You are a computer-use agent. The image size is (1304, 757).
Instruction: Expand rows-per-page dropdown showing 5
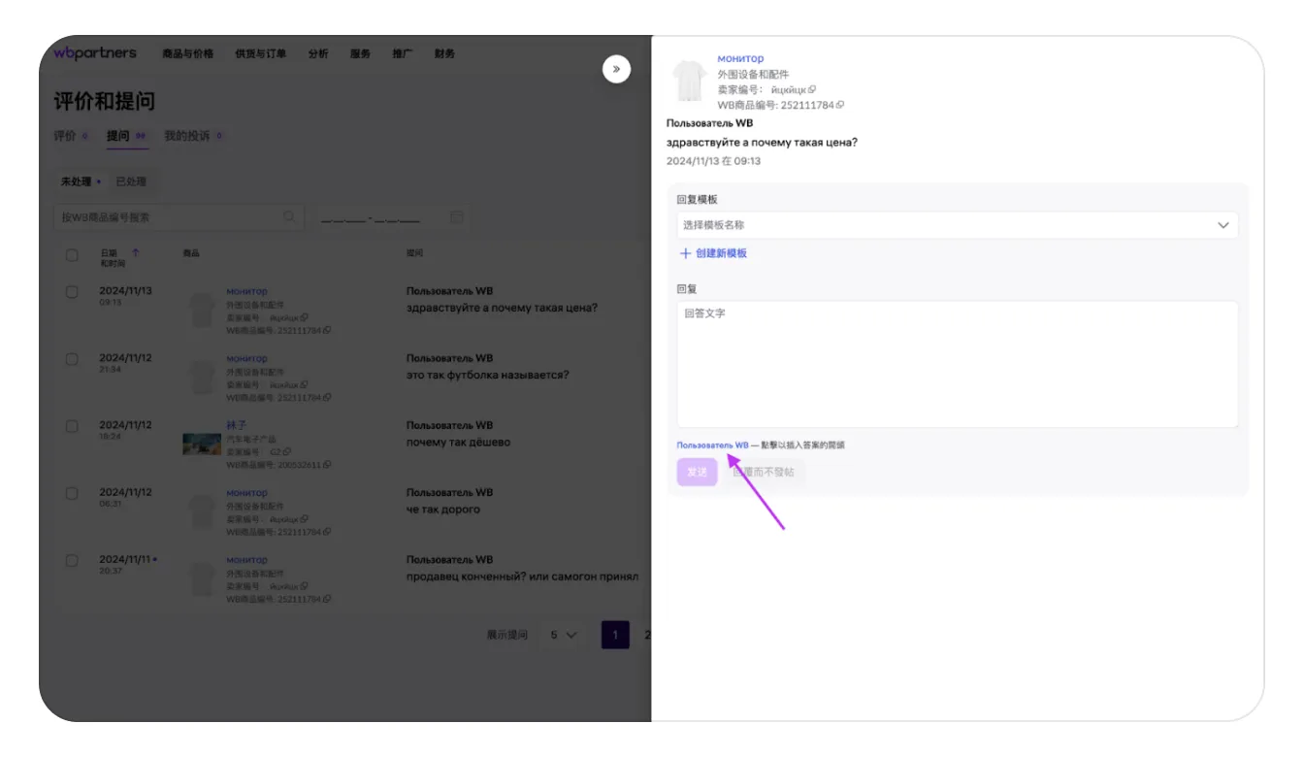[x=564, y=635]
